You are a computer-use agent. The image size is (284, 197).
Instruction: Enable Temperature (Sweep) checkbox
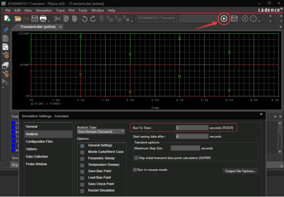click(82, 165)
